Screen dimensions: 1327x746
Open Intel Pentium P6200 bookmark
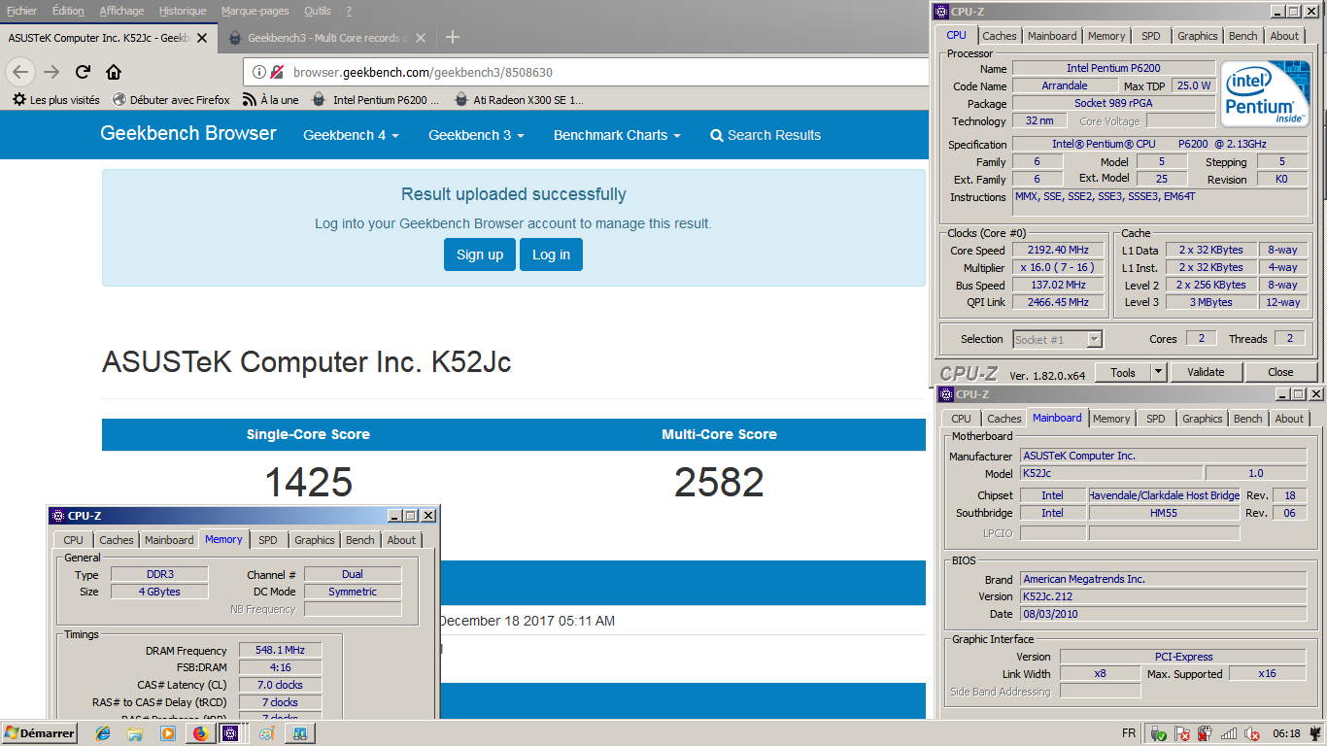coord(375,99)
